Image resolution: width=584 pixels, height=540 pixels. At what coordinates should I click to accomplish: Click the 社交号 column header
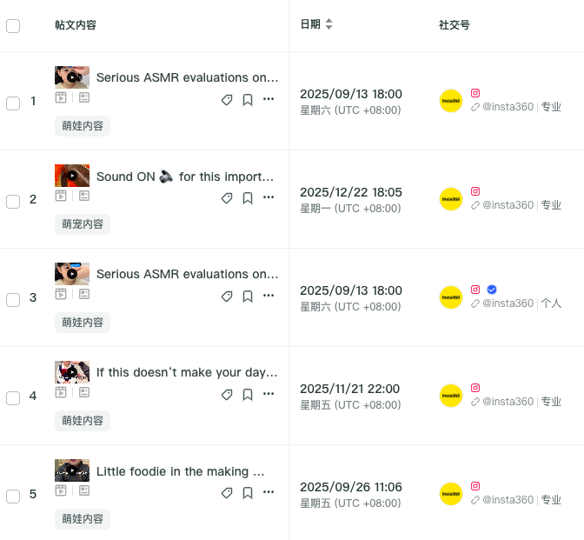pos(455,25)
